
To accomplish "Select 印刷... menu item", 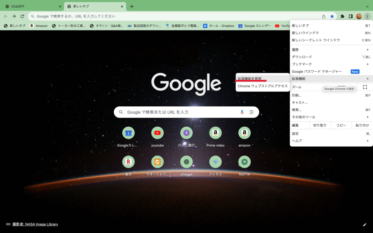I will point(331,95).
